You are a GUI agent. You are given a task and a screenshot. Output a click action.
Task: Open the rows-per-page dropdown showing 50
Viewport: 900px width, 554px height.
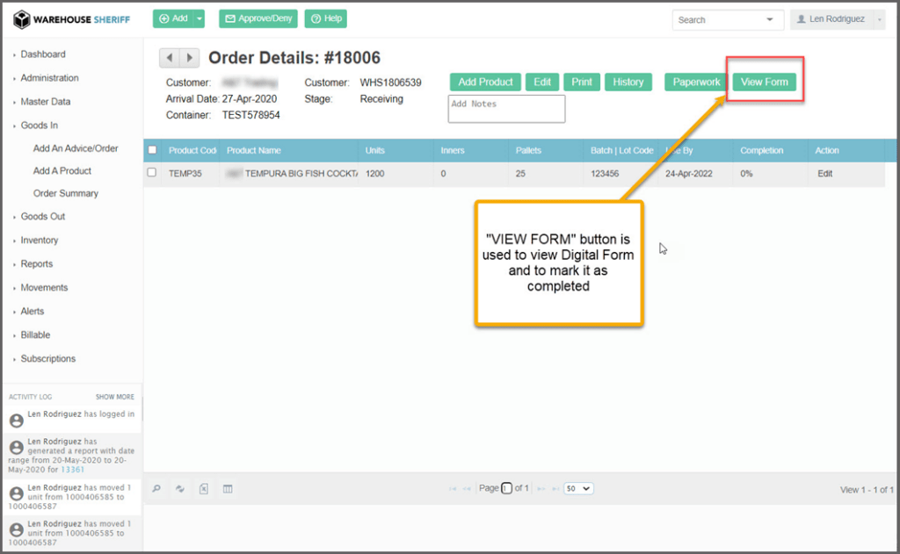578,488
